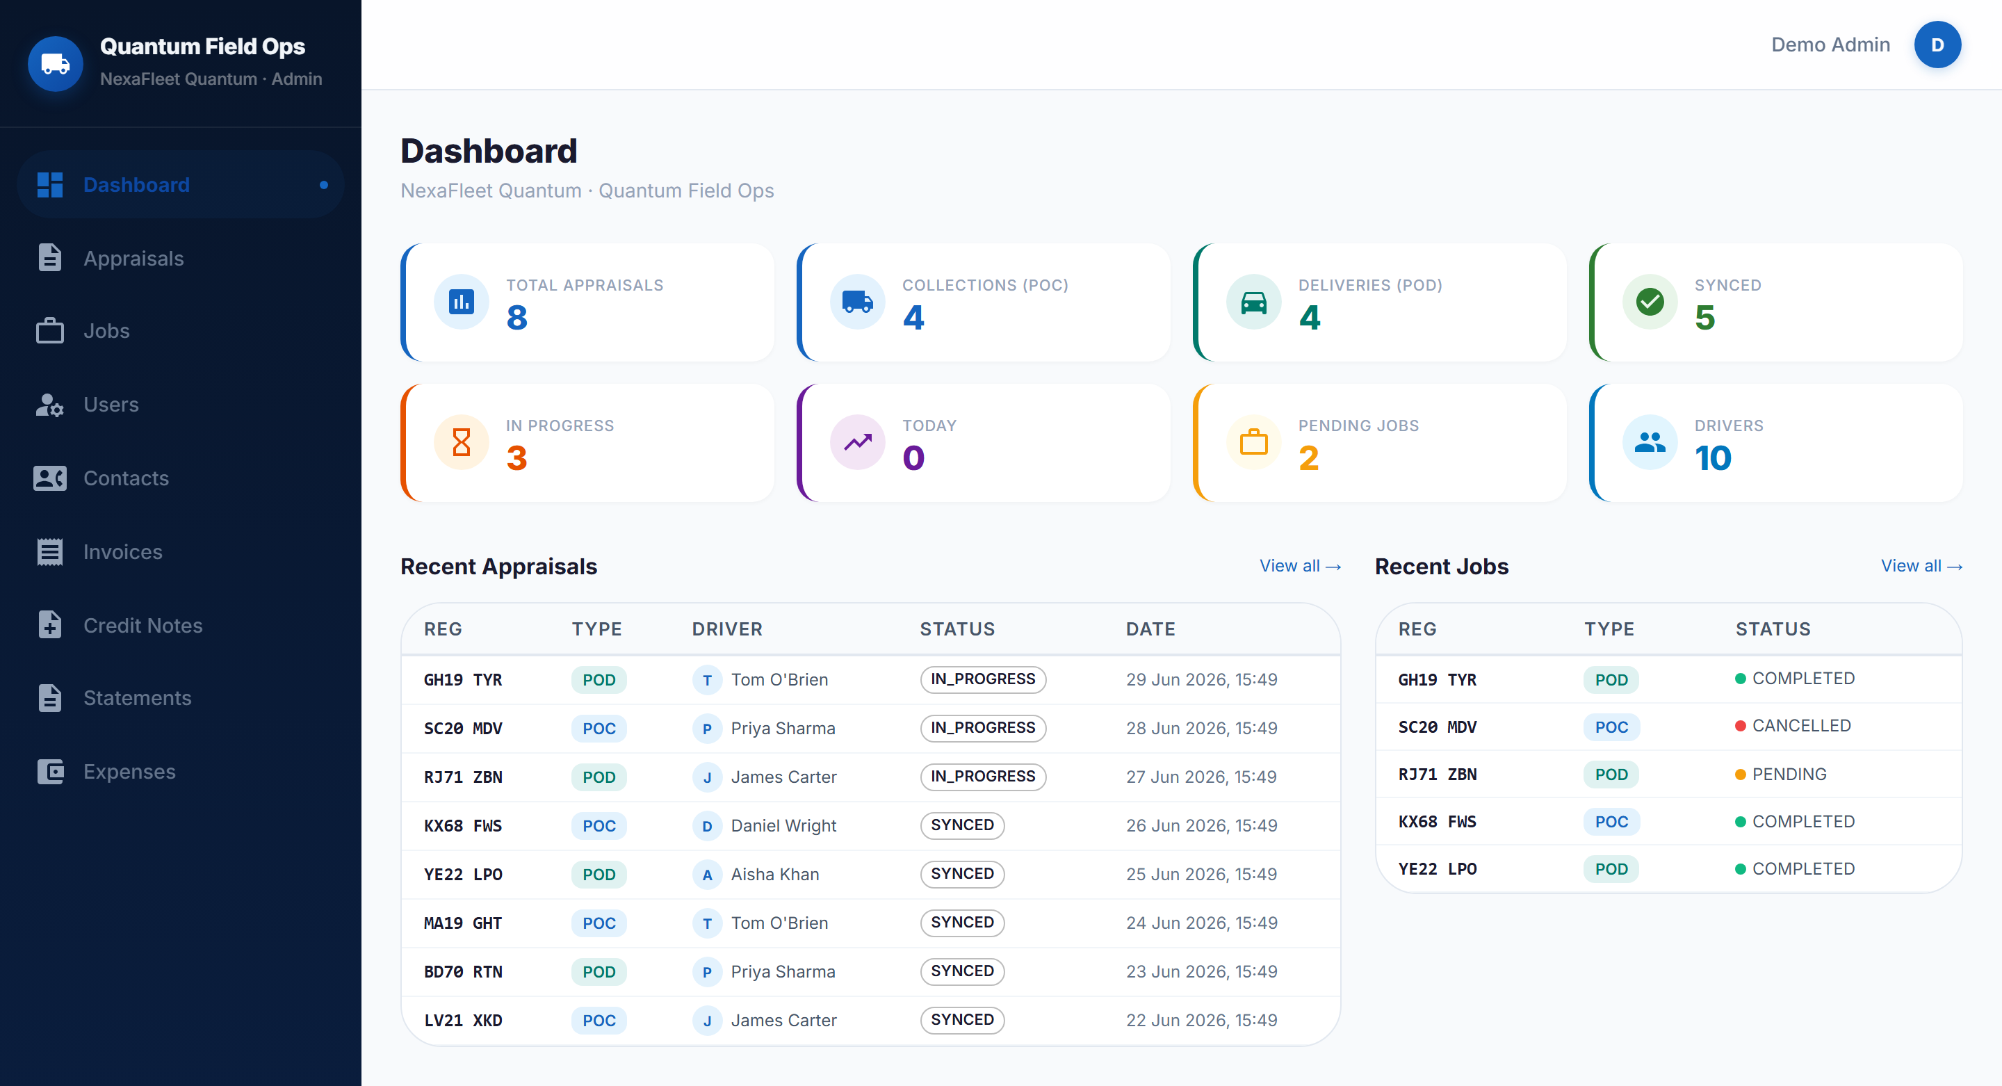The width and height of the screenshot is (2002, 1086).
Task: Open the Contacts section
Action: (x=180, y=478)
